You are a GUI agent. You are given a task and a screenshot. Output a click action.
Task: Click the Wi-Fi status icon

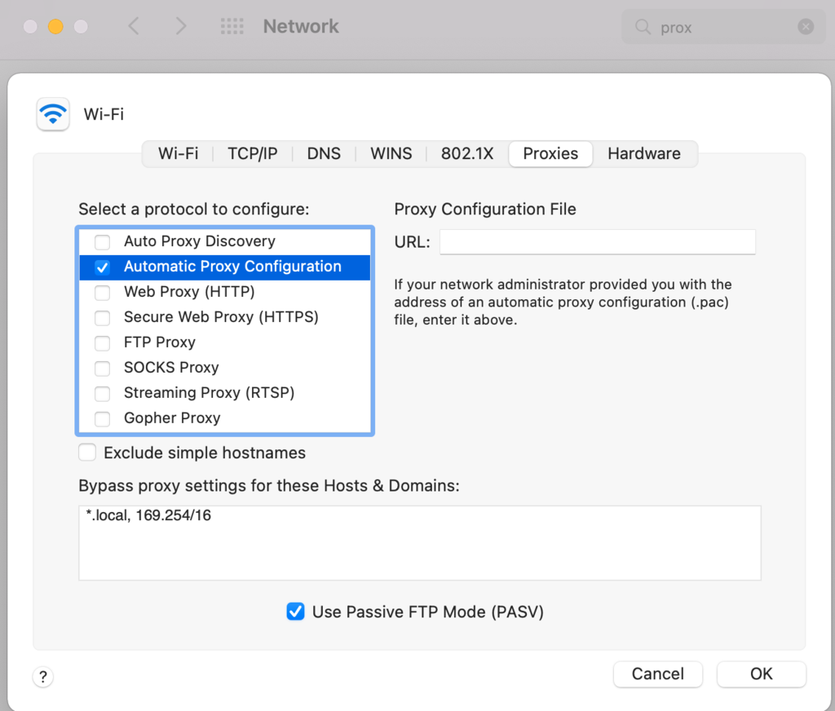(x=52, y=114)
